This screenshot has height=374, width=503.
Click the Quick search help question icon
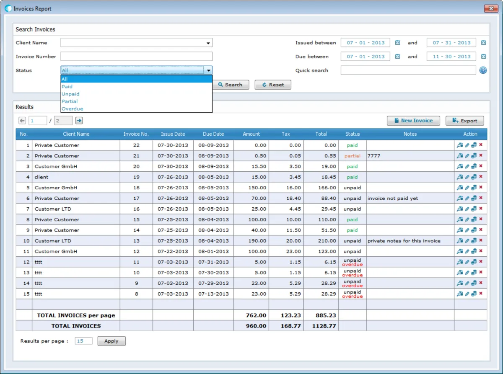pos(483,70)
